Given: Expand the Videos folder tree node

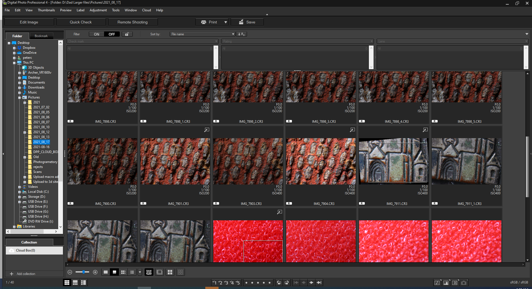Looking at the screenshot, I should pyautogui.click(x=20, y=187).
